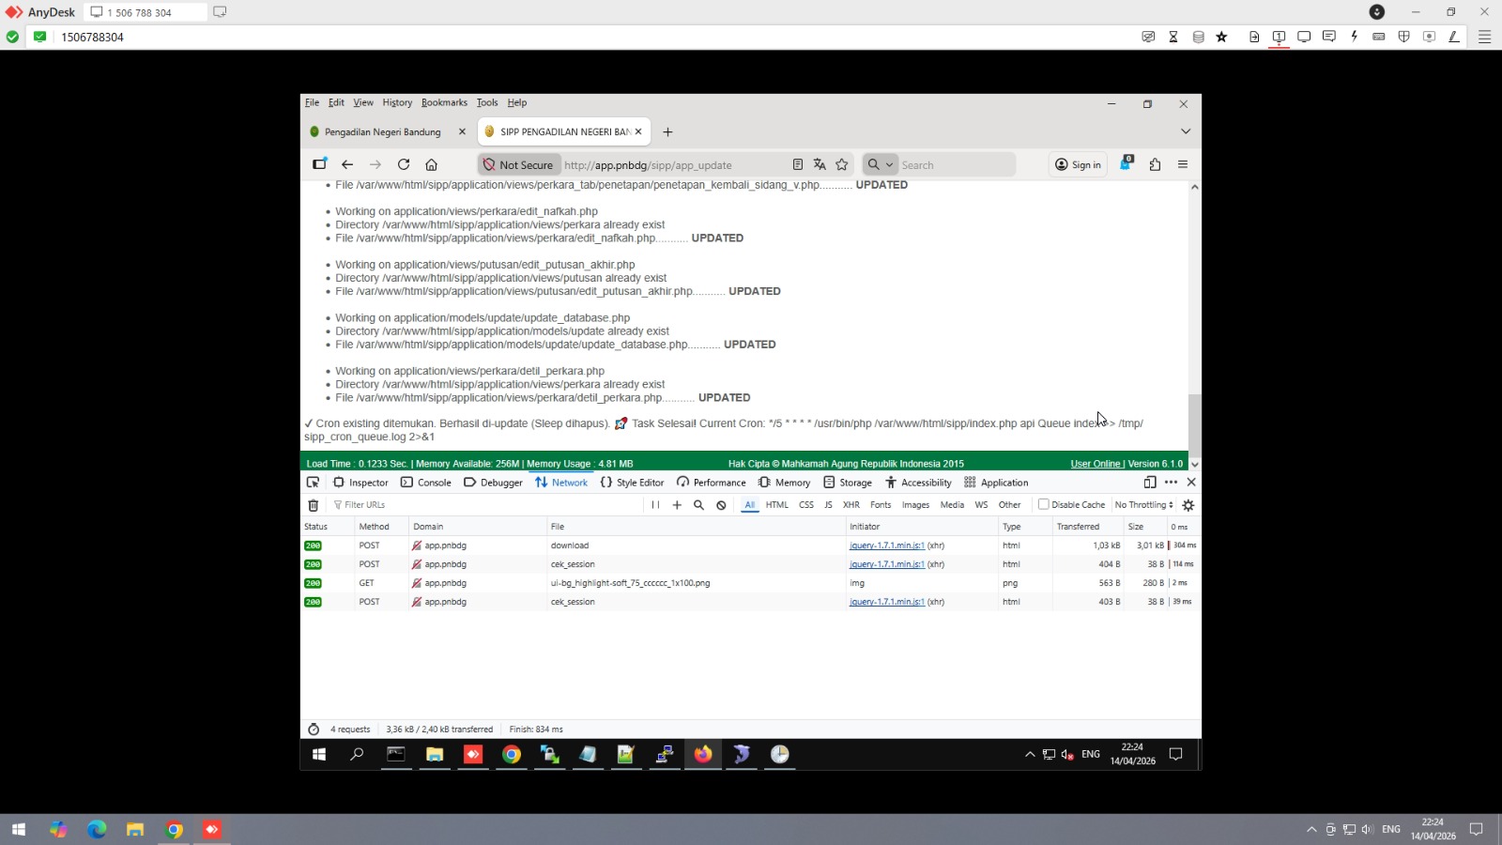
Task: Activate the element picker tool
Action: [x=313, y=483]
